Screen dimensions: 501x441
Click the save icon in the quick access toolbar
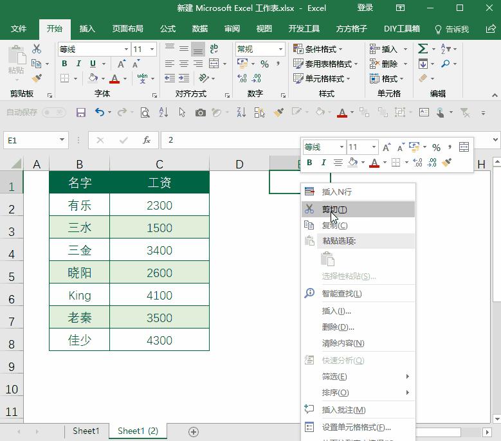click(81, 113)
